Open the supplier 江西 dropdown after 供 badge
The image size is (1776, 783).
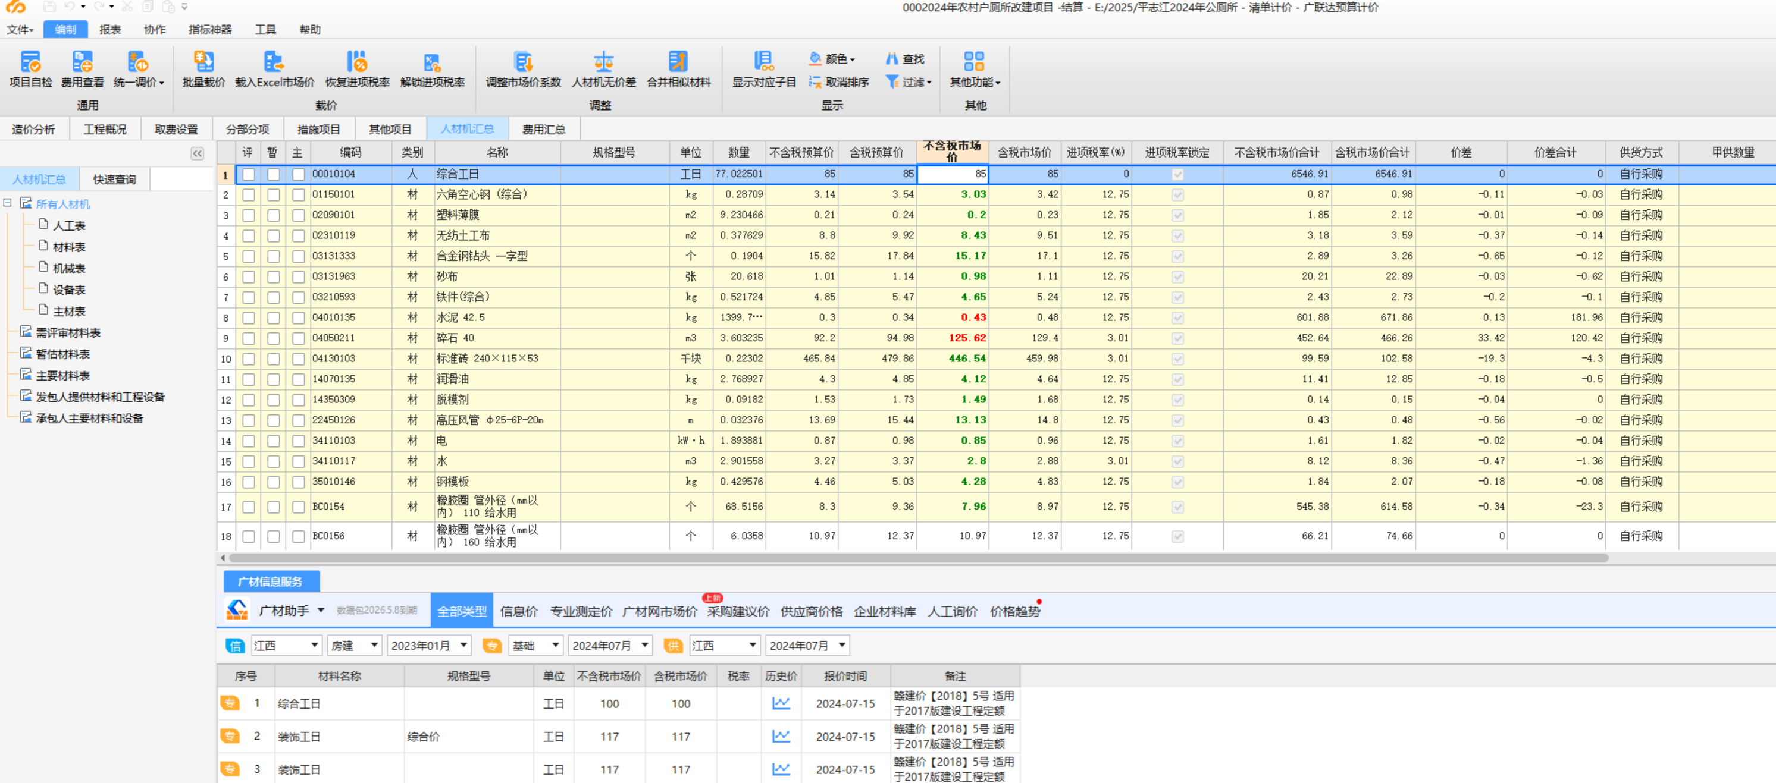click(x=725, y=645)
